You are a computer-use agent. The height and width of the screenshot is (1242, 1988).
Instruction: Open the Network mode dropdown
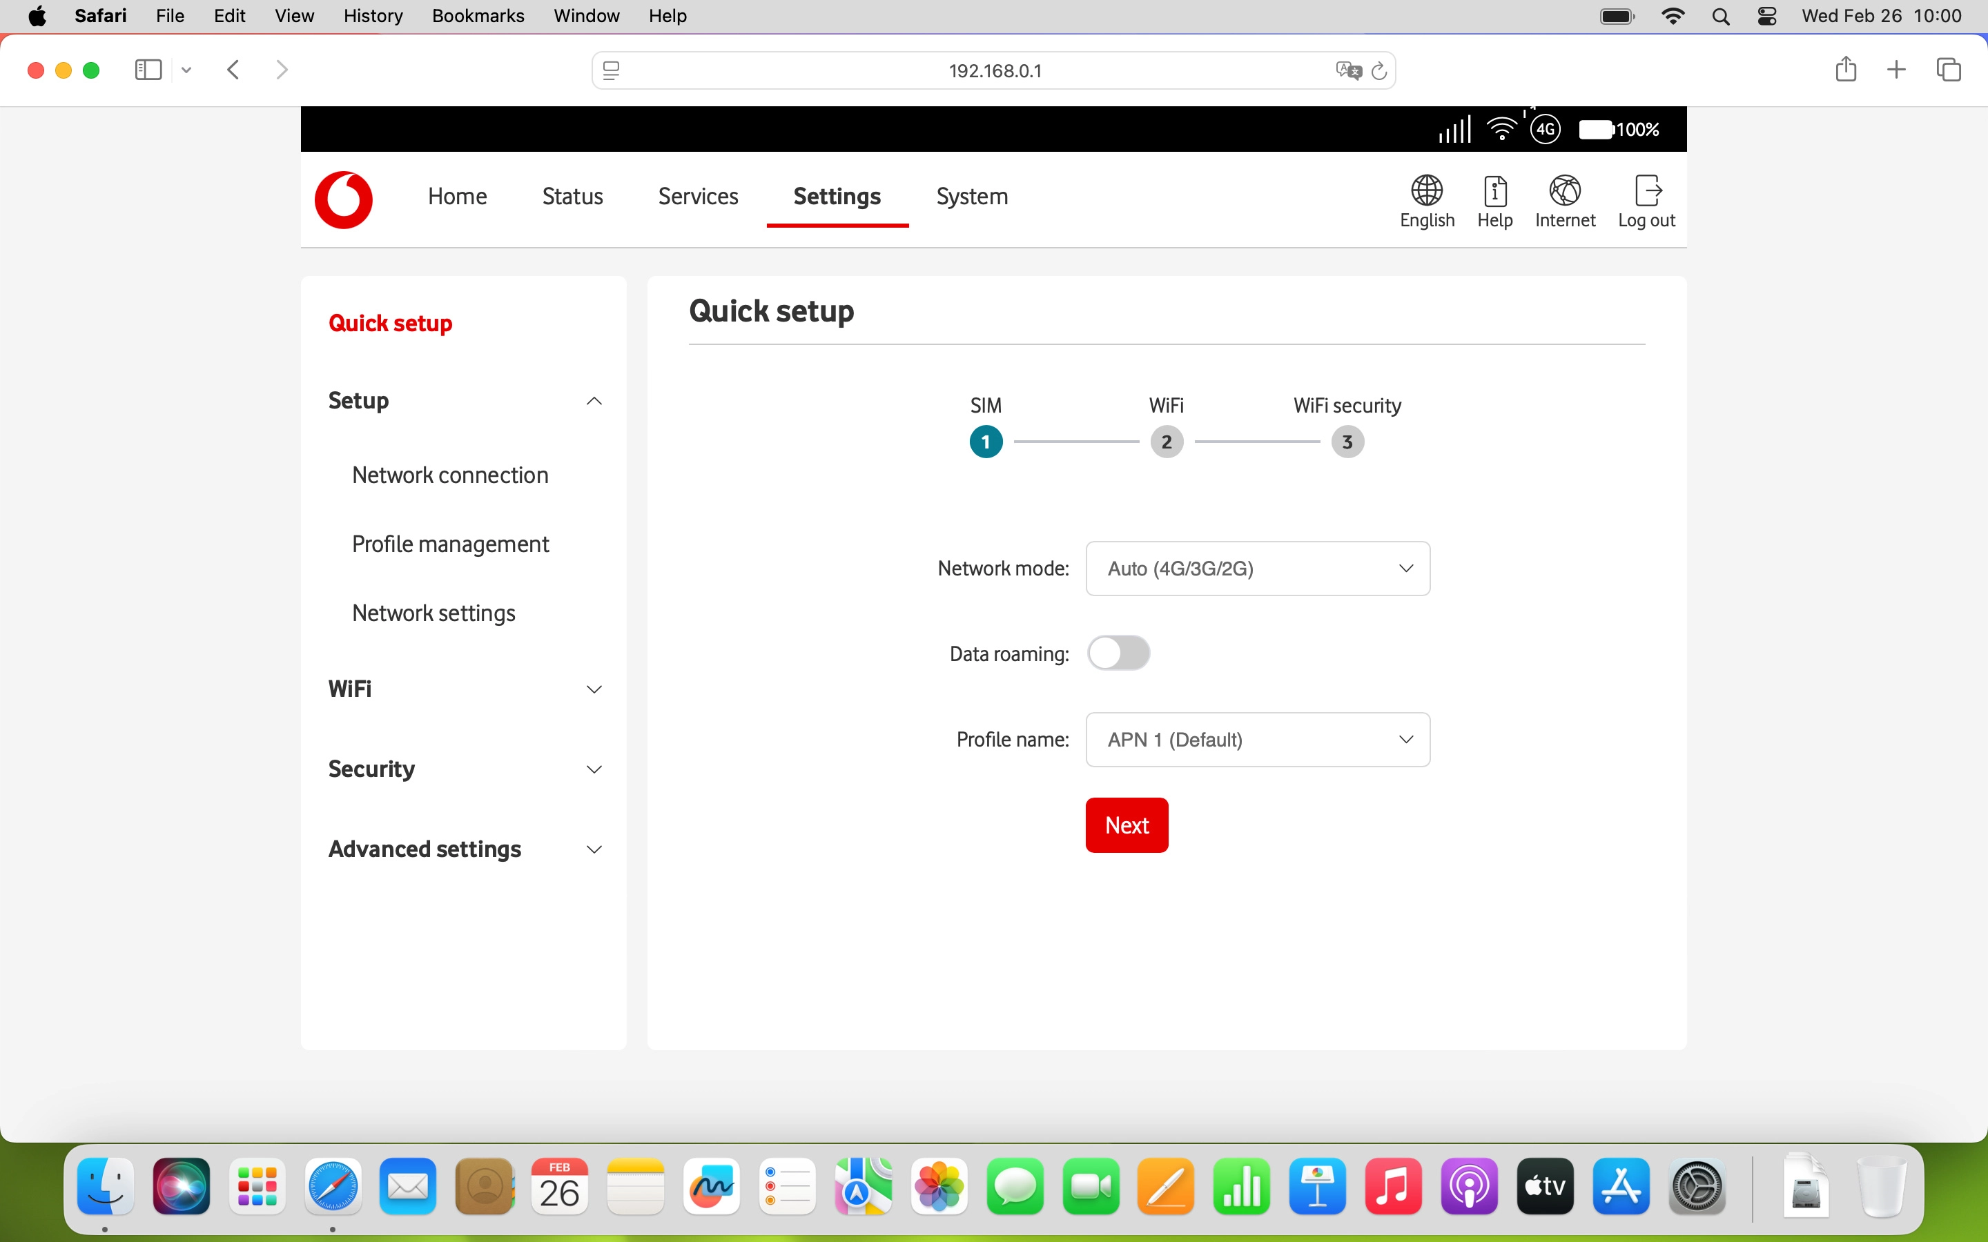1258,569
